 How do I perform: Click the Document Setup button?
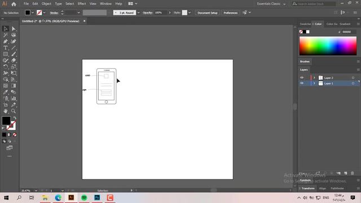[208, 12]
